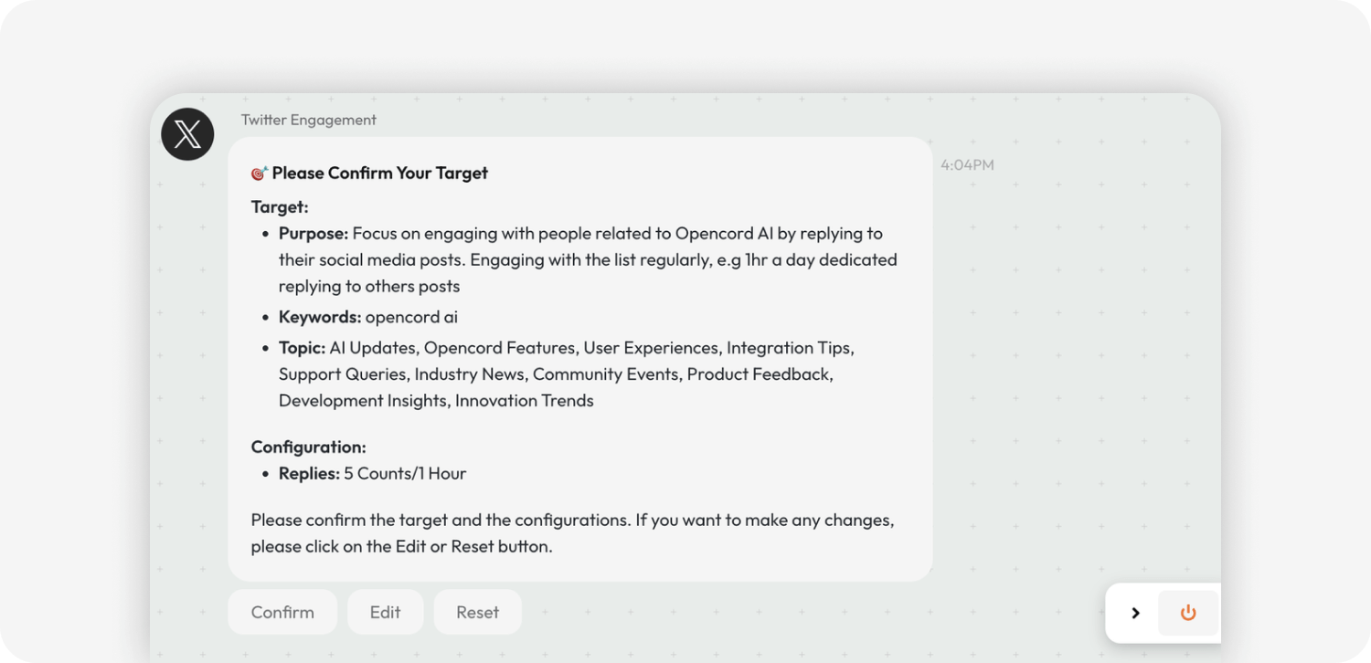This screenshot has width=1371, height=663.
Task: Click the 'Please Confirm Your Target' heading
Action: point(379,173)
